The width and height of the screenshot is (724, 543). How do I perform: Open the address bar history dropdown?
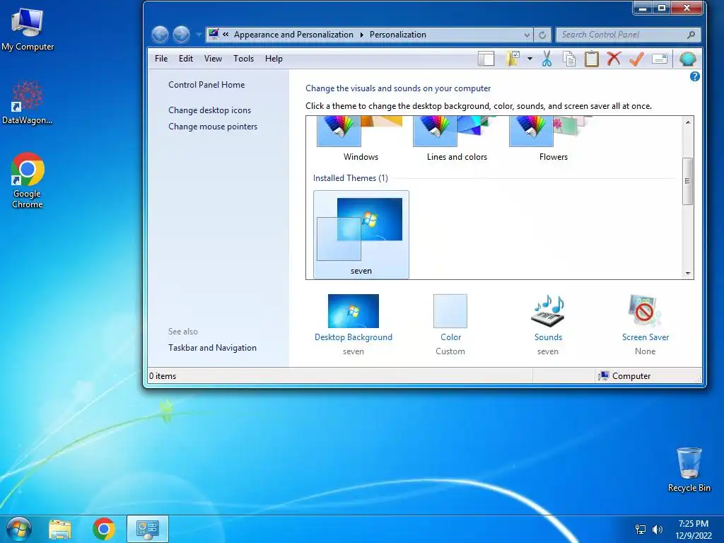[527, 35]
